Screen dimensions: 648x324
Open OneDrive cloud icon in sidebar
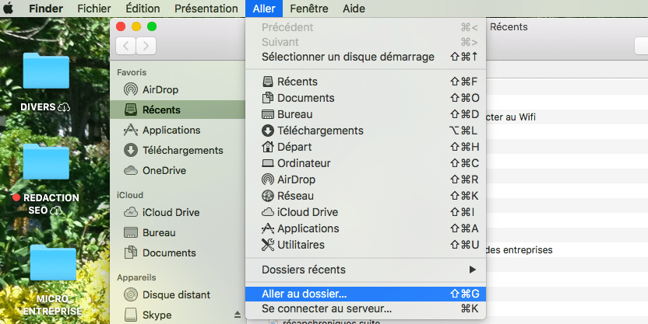tap(131, 170)
